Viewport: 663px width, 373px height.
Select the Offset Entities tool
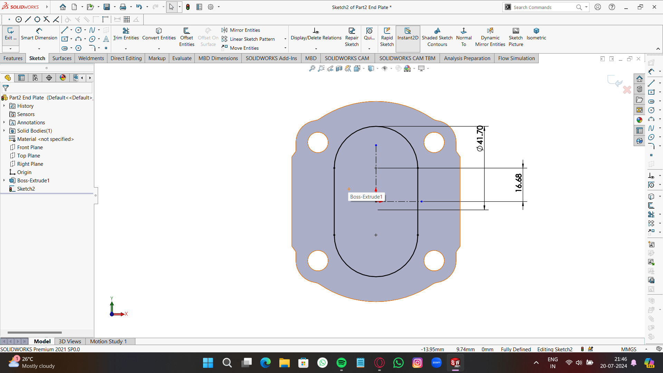pos(186,37)
